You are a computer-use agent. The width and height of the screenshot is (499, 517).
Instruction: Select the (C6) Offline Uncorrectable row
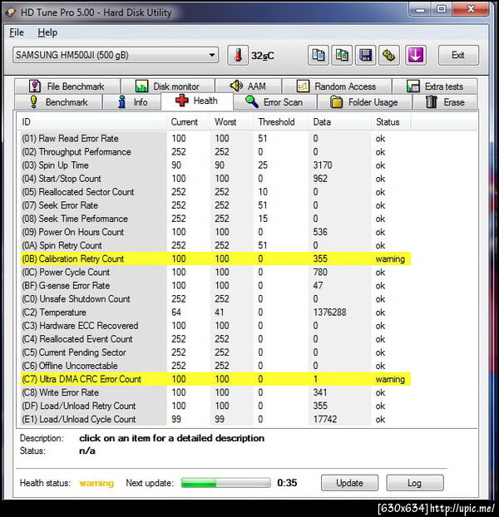pyautogui.click(x=214, y=366)
